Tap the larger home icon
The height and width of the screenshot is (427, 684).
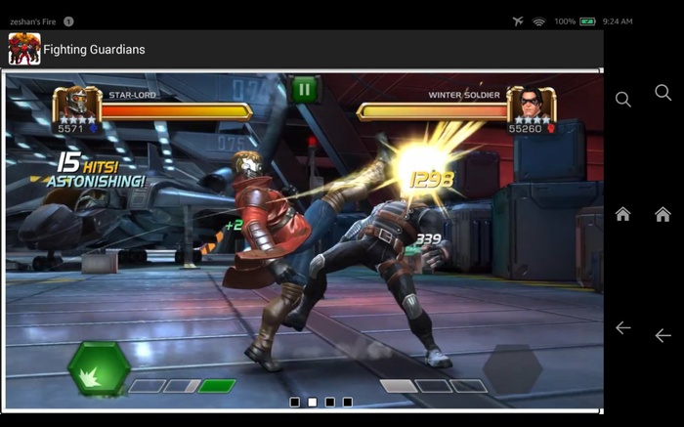click(x=663, y=214)
